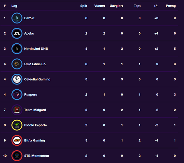
Task: Select the Oslo Lions EK logo
Action: point(17,64)
